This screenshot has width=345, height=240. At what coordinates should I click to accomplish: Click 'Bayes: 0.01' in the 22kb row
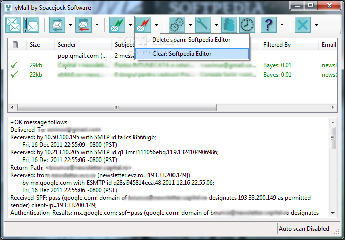pos(277,75)
